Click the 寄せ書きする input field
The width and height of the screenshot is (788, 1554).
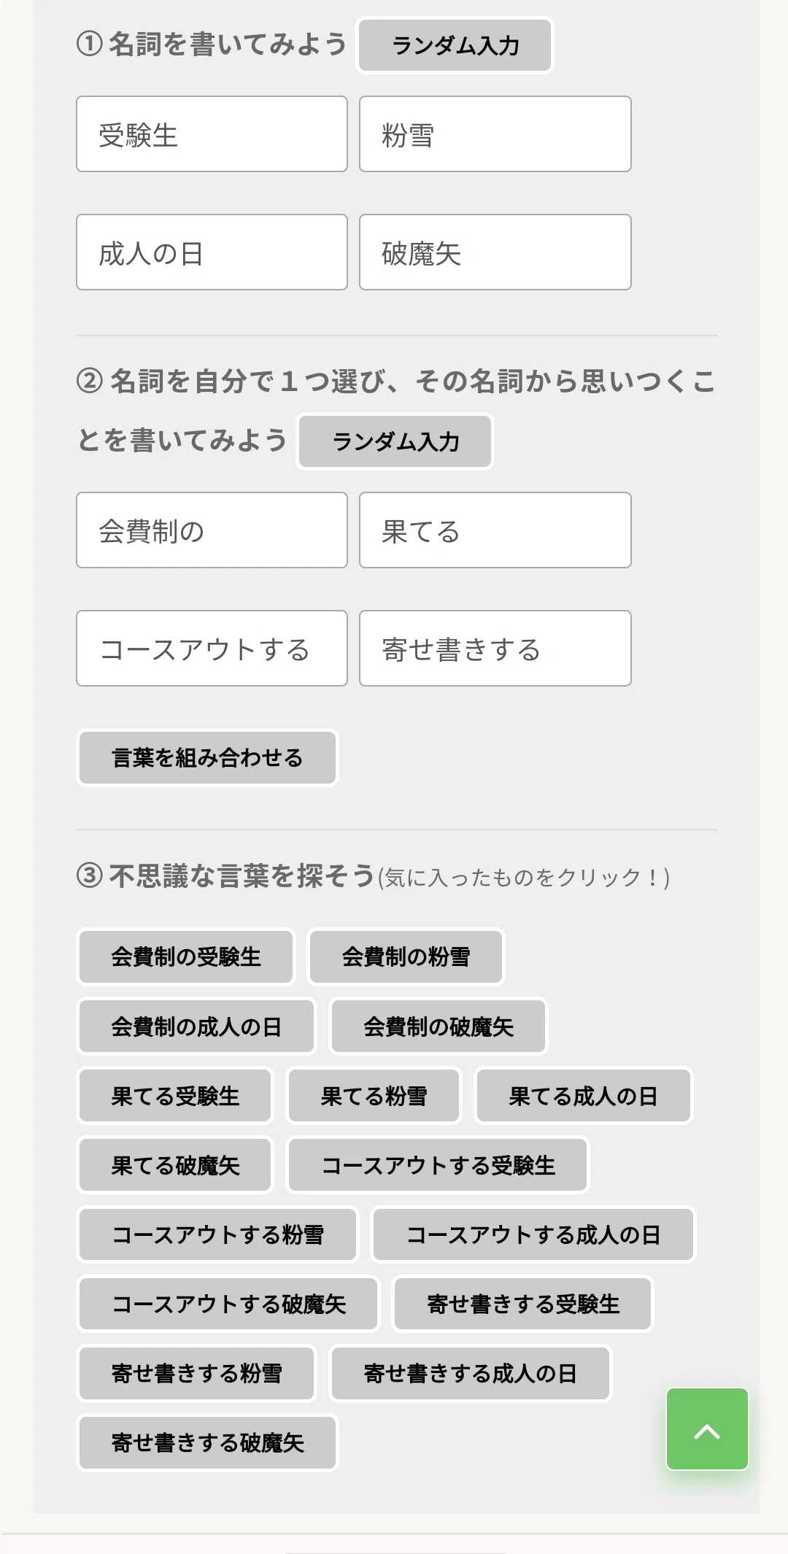495,649
